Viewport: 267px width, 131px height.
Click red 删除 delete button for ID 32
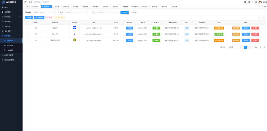[255, 28]
